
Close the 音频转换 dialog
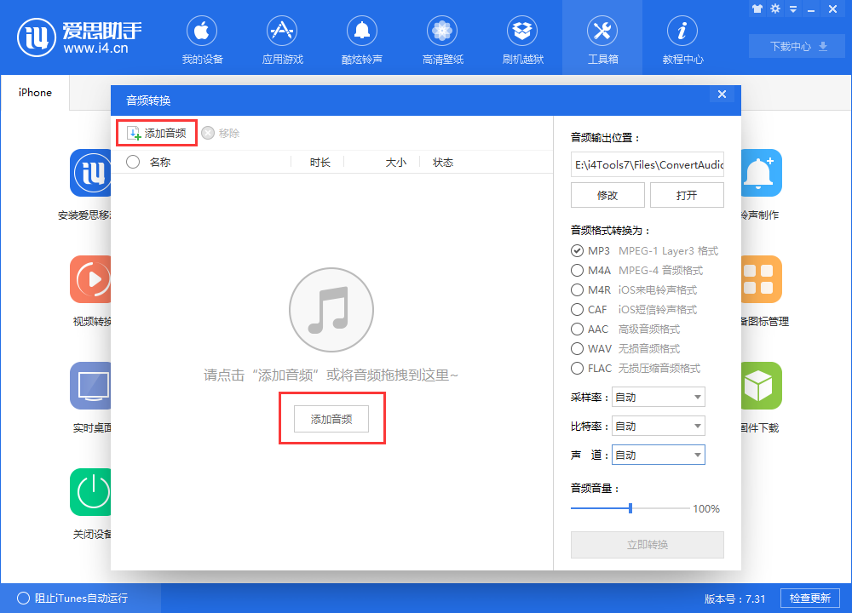point(722,94)
